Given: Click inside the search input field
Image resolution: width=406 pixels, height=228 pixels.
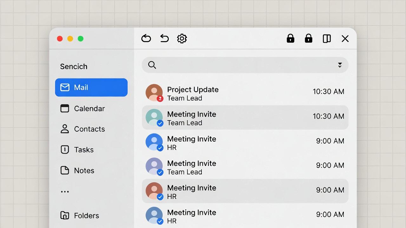Looking at the screenshot, I should tap(244, 65).
